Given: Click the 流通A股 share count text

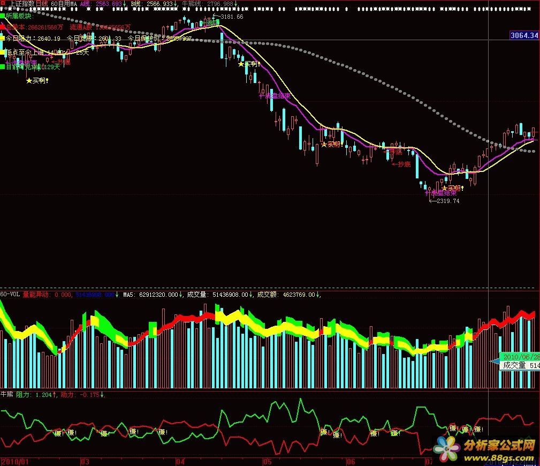Looking at the screenshot, I should pyautogui.click(x=100, y=27).
